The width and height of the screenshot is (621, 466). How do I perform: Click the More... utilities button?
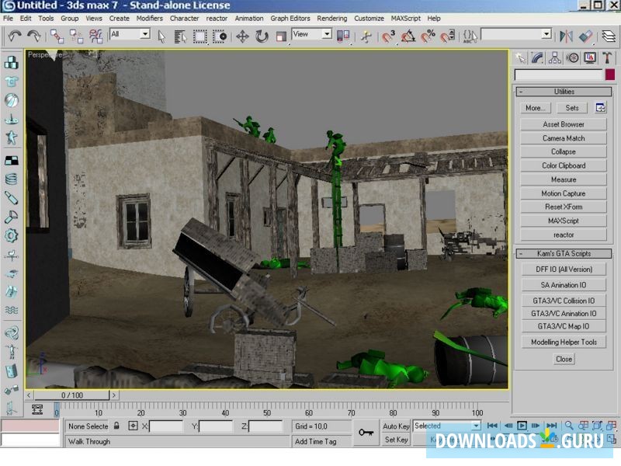tap(536, 108)
